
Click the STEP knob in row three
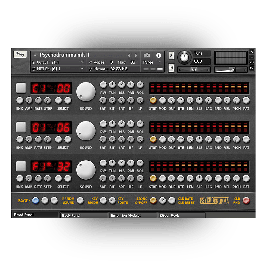(48, 178)
